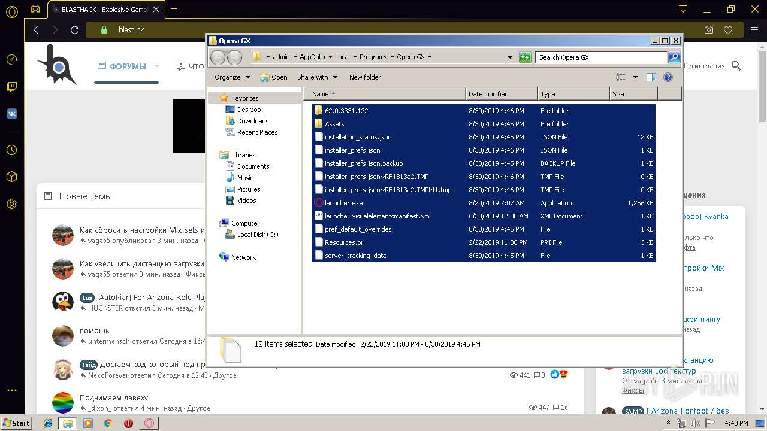Open Organize dropdown menu
This screenshot has width=767, height=431.
pyautogui.click(x=232, y=77)
